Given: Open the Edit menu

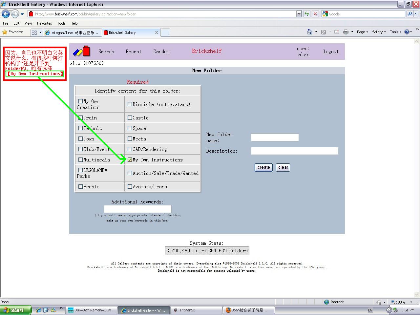Looking at the screenshot, I should pos(16,23).
